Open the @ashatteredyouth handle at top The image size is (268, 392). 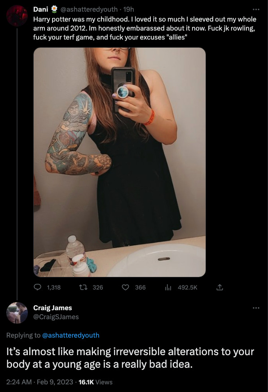89,9
